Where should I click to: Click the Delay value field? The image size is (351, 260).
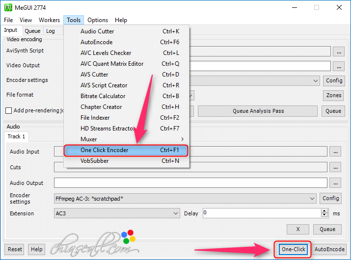tap(262, 213)
